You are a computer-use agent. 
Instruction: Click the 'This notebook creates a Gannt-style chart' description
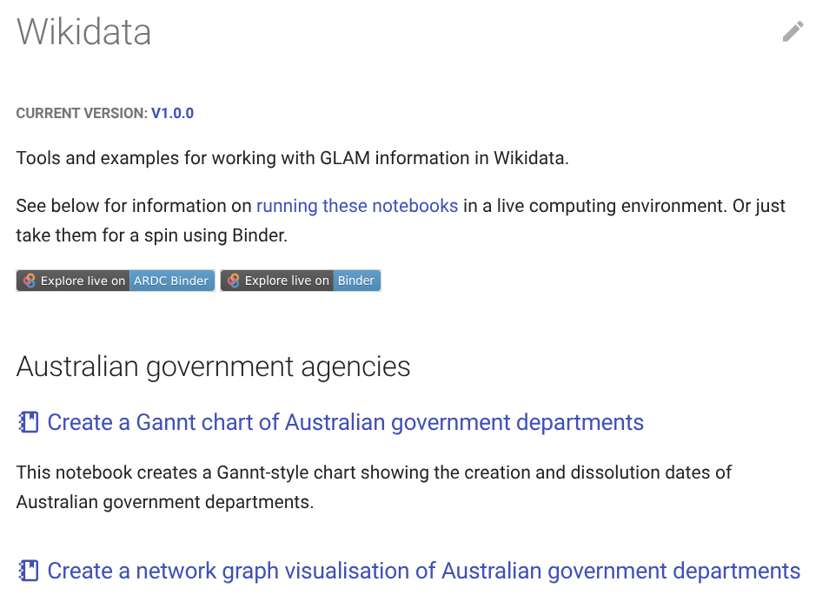[374, 487]
